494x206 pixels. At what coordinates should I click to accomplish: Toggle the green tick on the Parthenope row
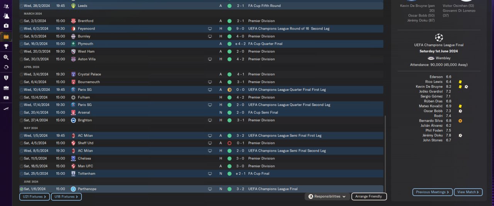click(x=22, y=189)
